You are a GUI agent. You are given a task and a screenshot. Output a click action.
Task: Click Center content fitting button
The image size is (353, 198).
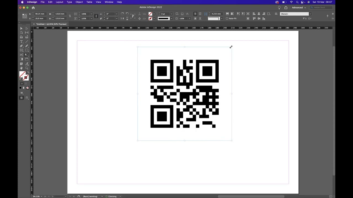(248, 14)
